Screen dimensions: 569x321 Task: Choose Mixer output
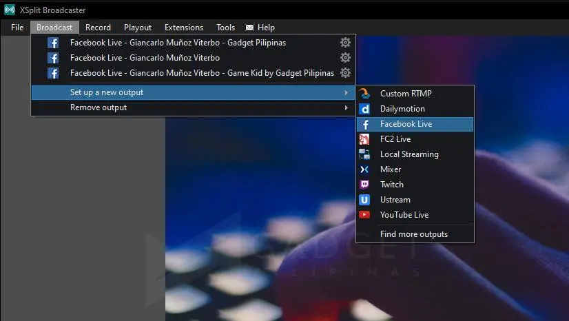(x=415, y=169)
